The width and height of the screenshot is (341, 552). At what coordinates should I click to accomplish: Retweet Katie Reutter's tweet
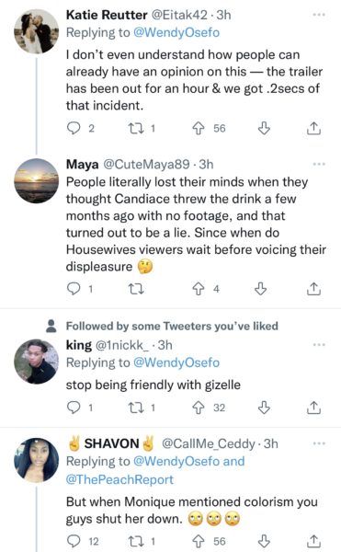click(x=136, y=129)
